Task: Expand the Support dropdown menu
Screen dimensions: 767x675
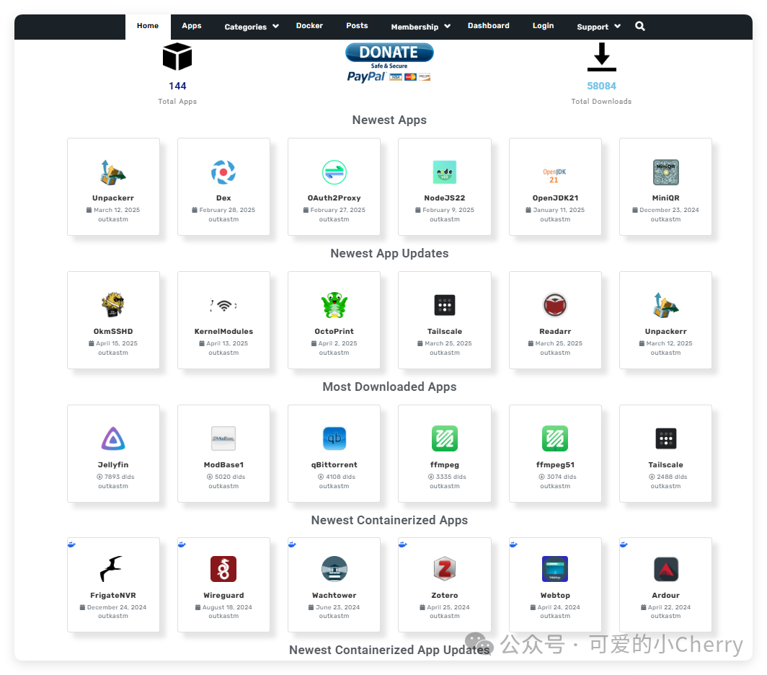Action: coord(599,27)
